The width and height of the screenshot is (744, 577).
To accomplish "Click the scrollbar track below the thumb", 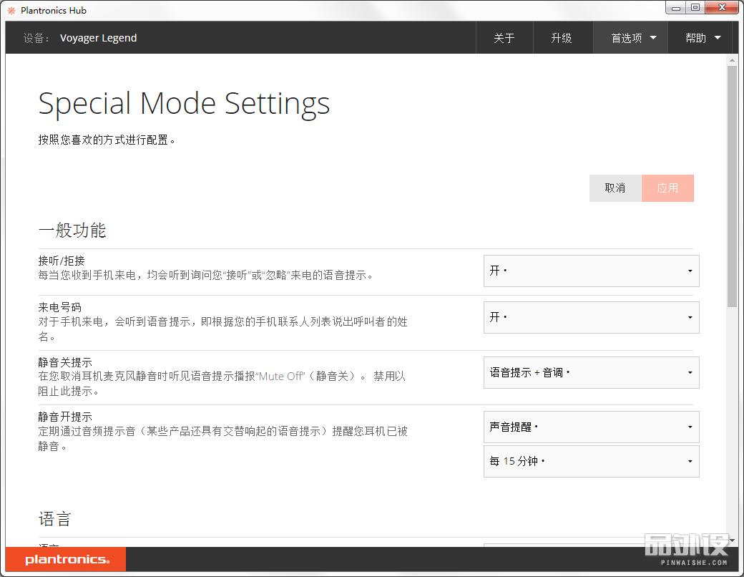I will point(732,430).
